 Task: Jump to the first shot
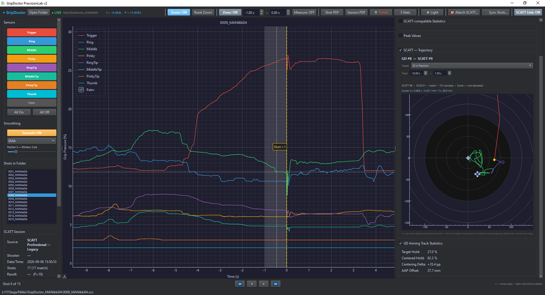tap(240, 284)
